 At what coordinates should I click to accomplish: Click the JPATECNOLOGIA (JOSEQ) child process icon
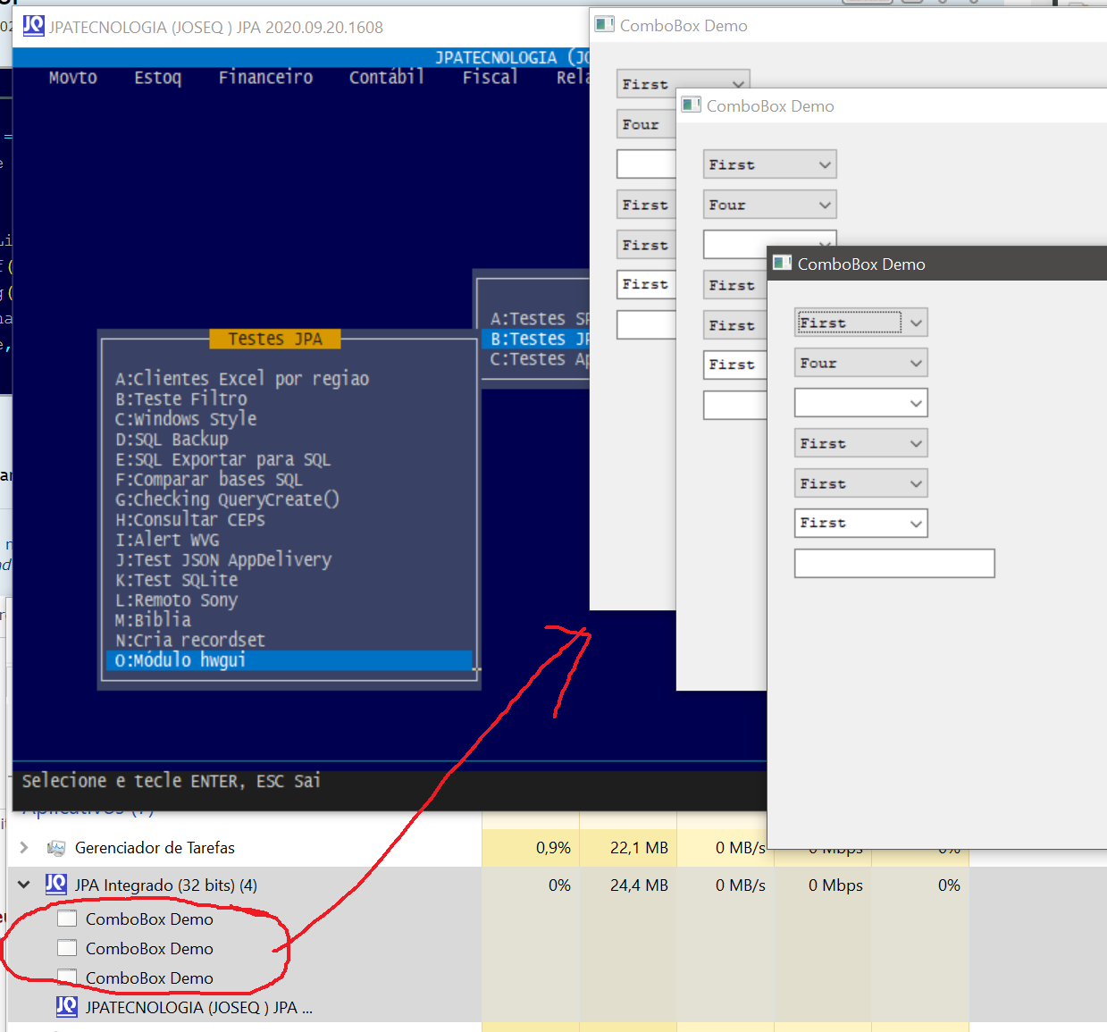pyautogui.click(x=66, y=1007)
